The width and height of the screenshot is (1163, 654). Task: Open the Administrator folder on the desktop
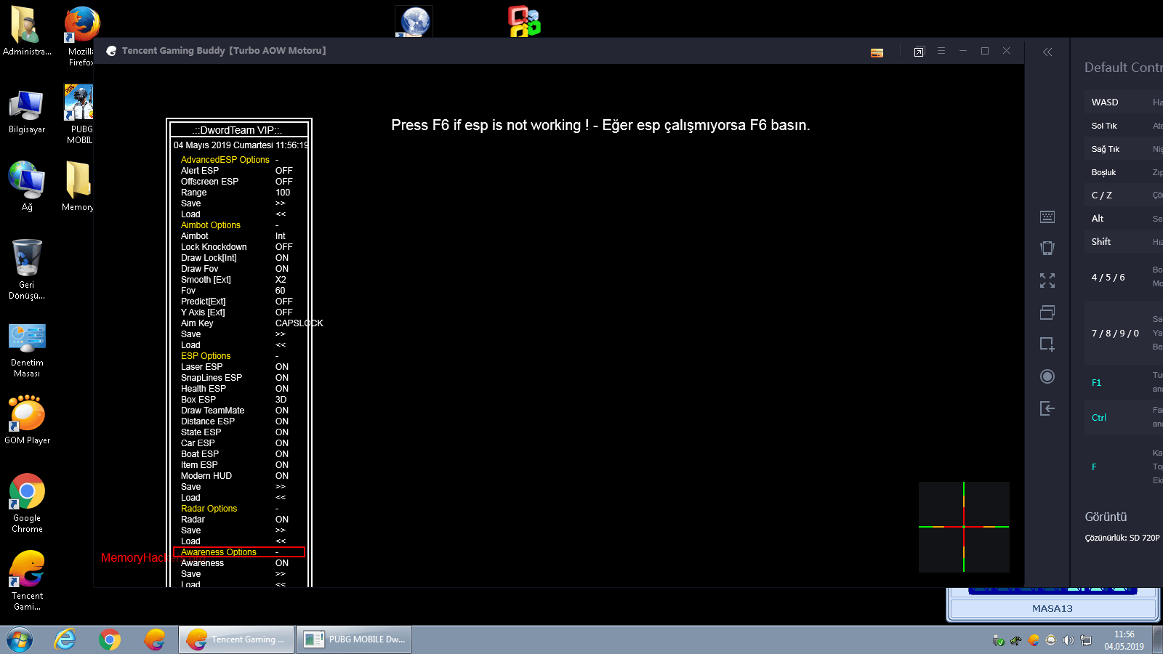[27, 31]
